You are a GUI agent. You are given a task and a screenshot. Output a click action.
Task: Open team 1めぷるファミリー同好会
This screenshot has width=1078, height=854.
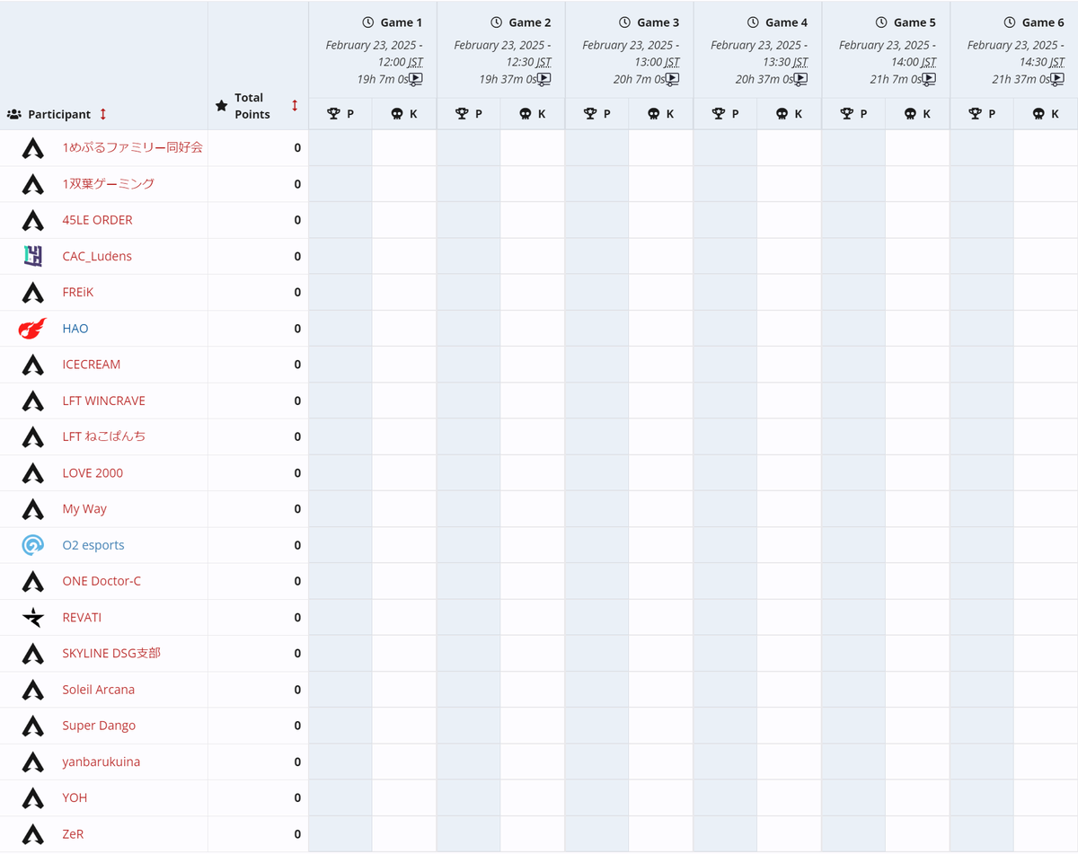(133, 147)
